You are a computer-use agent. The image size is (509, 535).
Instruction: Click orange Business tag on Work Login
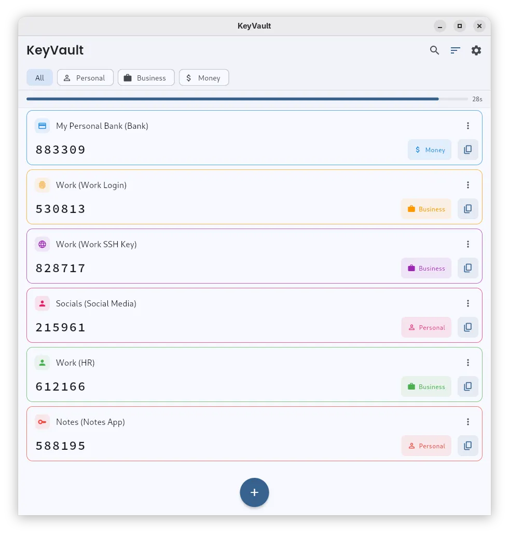(426, 209)
